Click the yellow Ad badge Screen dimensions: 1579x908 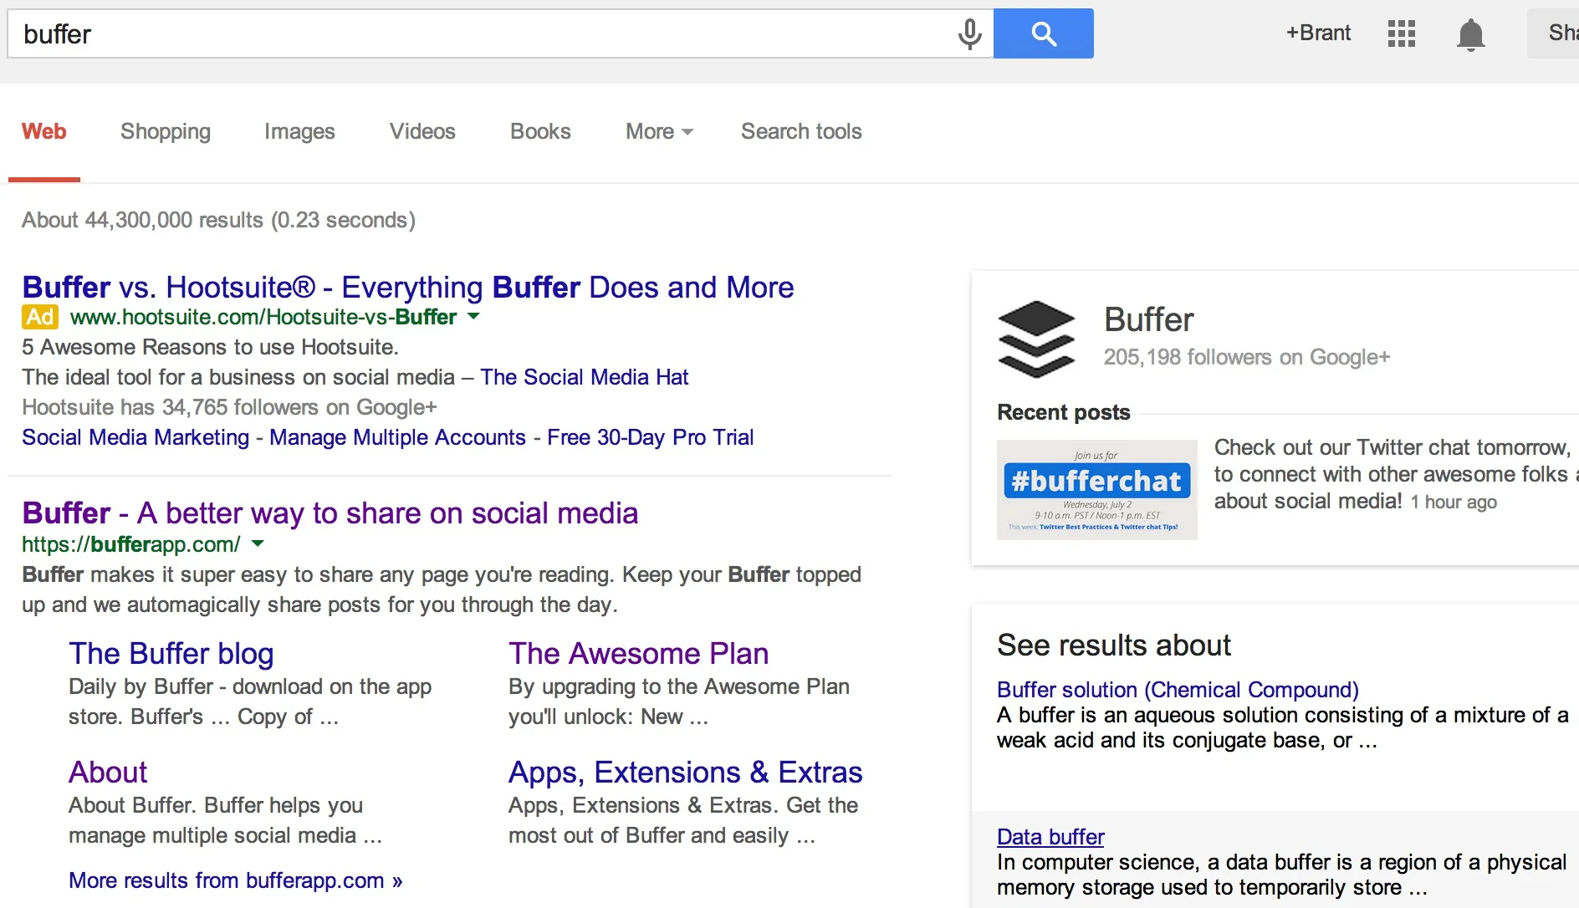pos(40,317)
